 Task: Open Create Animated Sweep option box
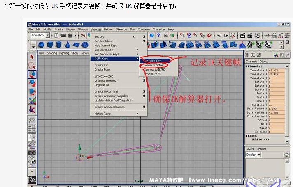tap(144, 107)
